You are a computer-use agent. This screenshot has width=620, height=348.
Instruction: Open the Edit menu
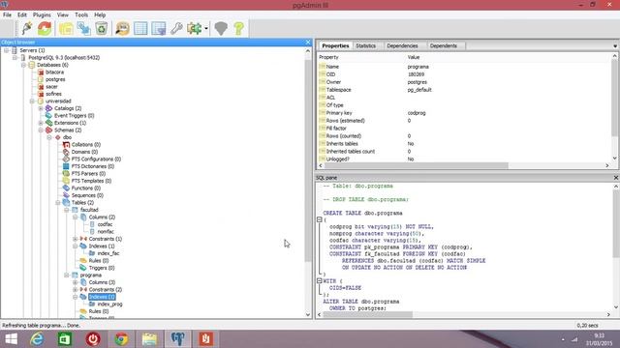pyautogui.click(x=22, y=14)
